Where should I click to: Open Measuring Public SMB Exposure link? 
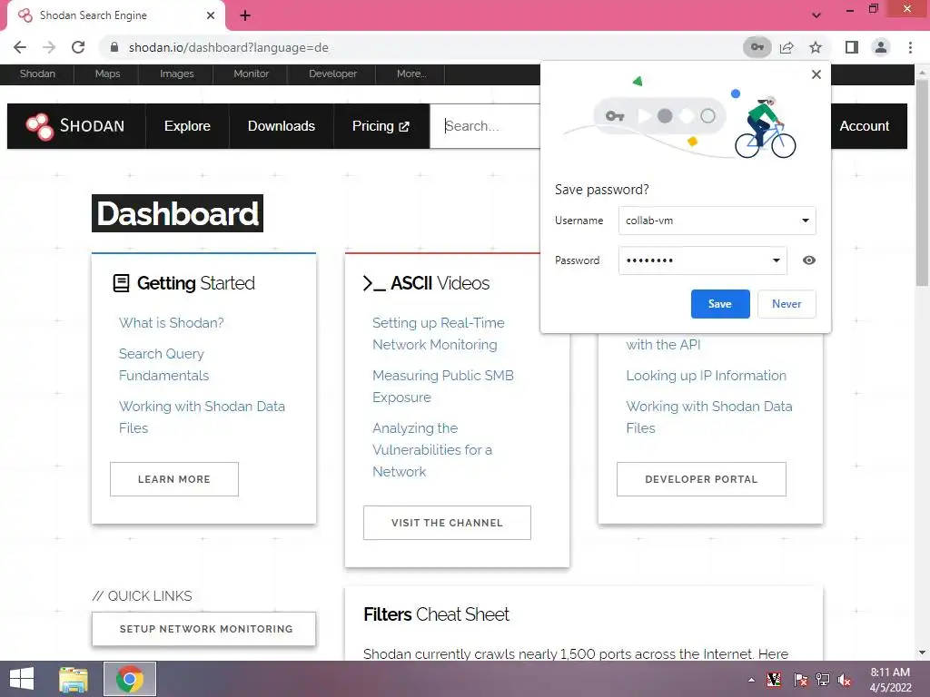point(443,387)
